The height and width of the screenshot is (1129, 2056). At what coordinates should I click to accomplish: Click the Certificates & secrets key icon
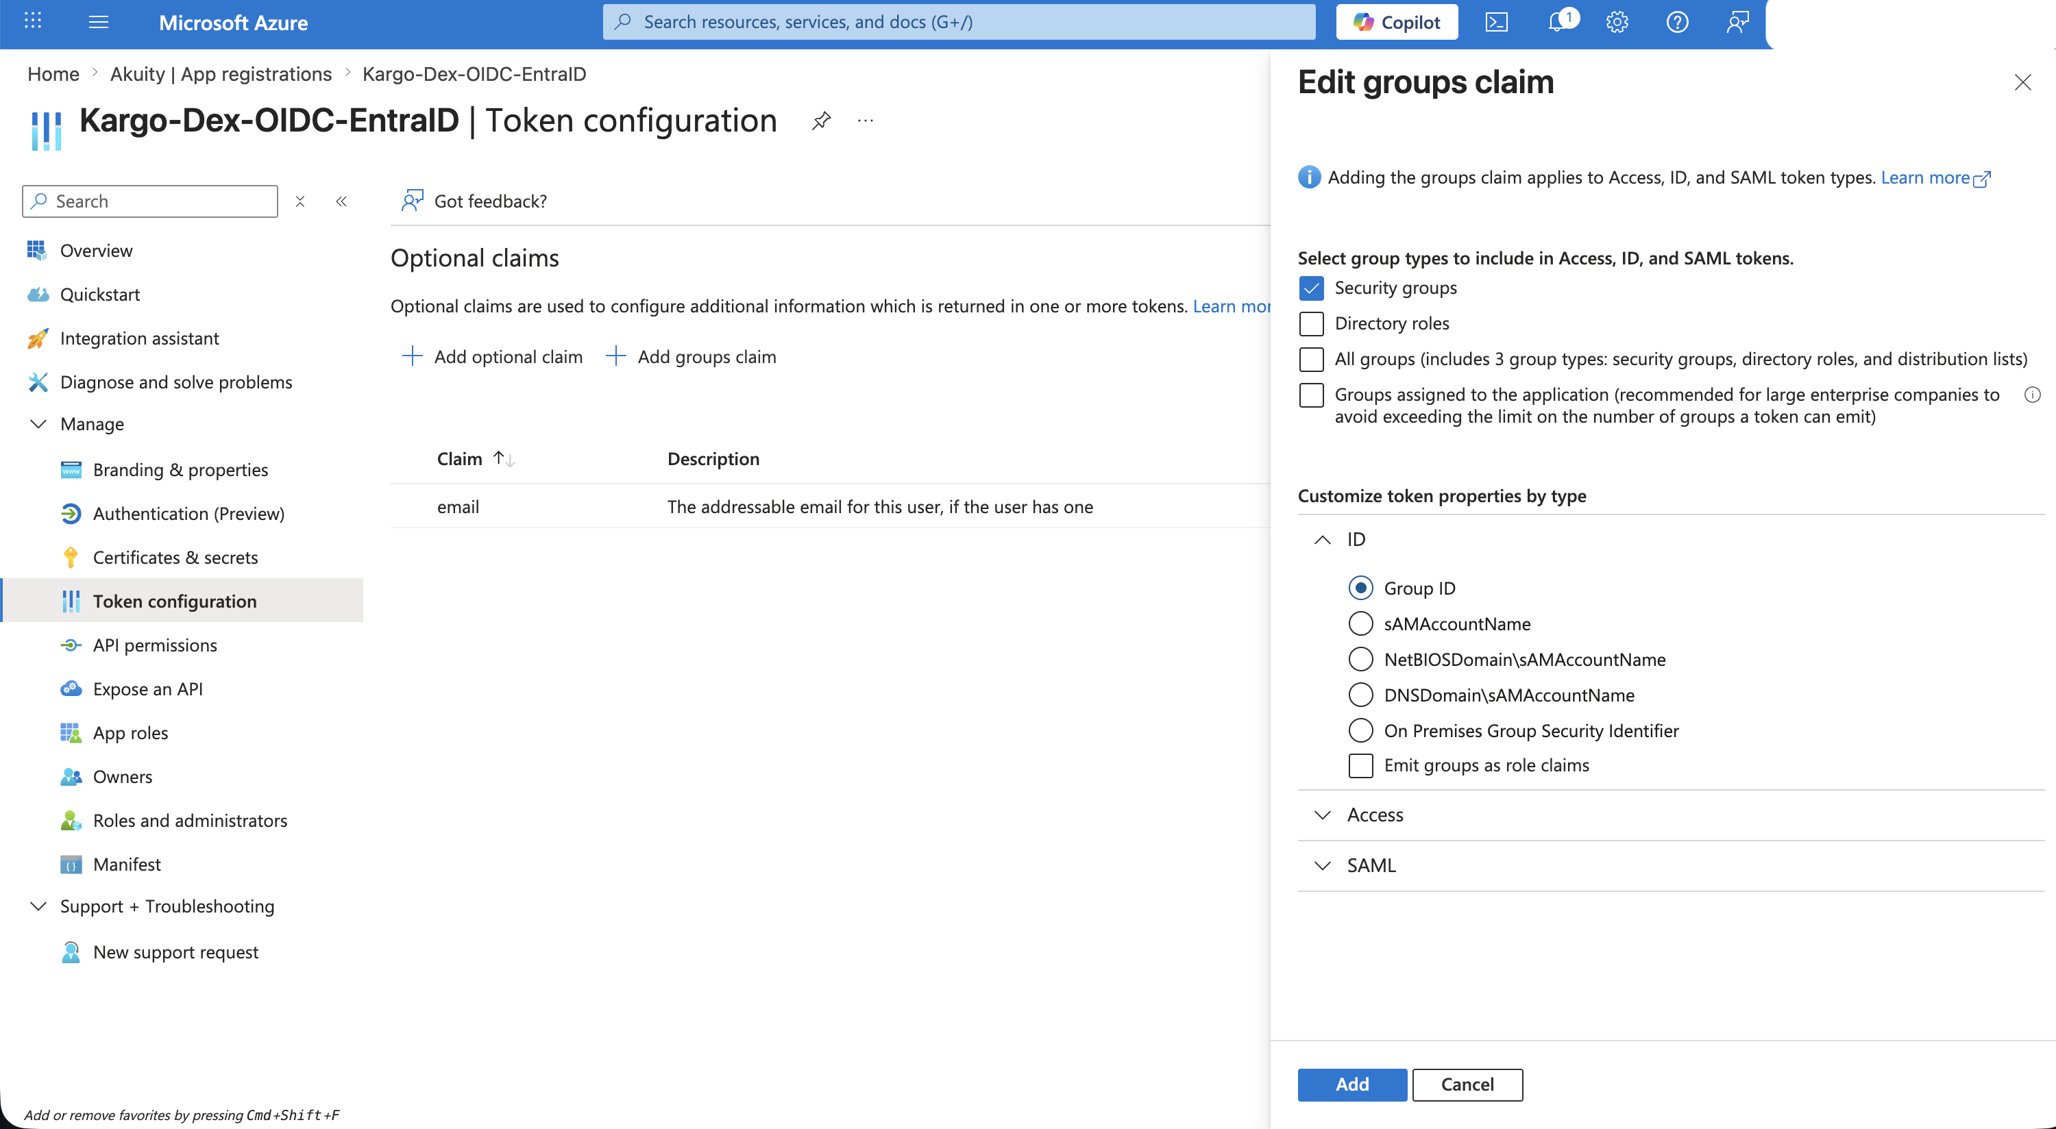71,558
